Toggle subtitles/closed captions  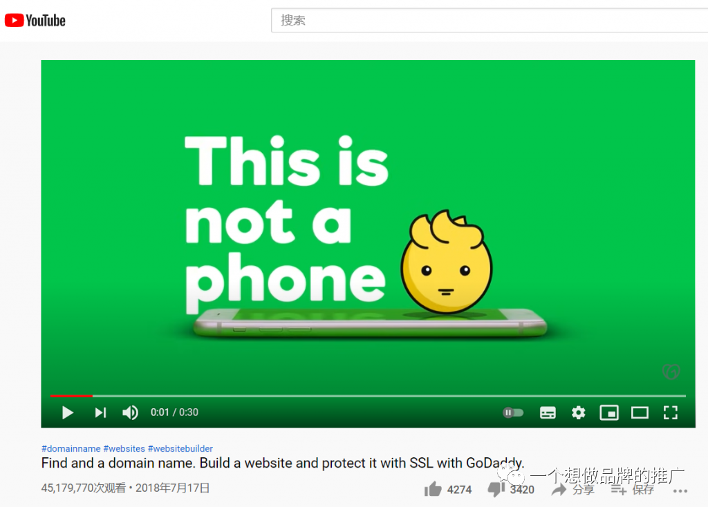click(548, 412)
